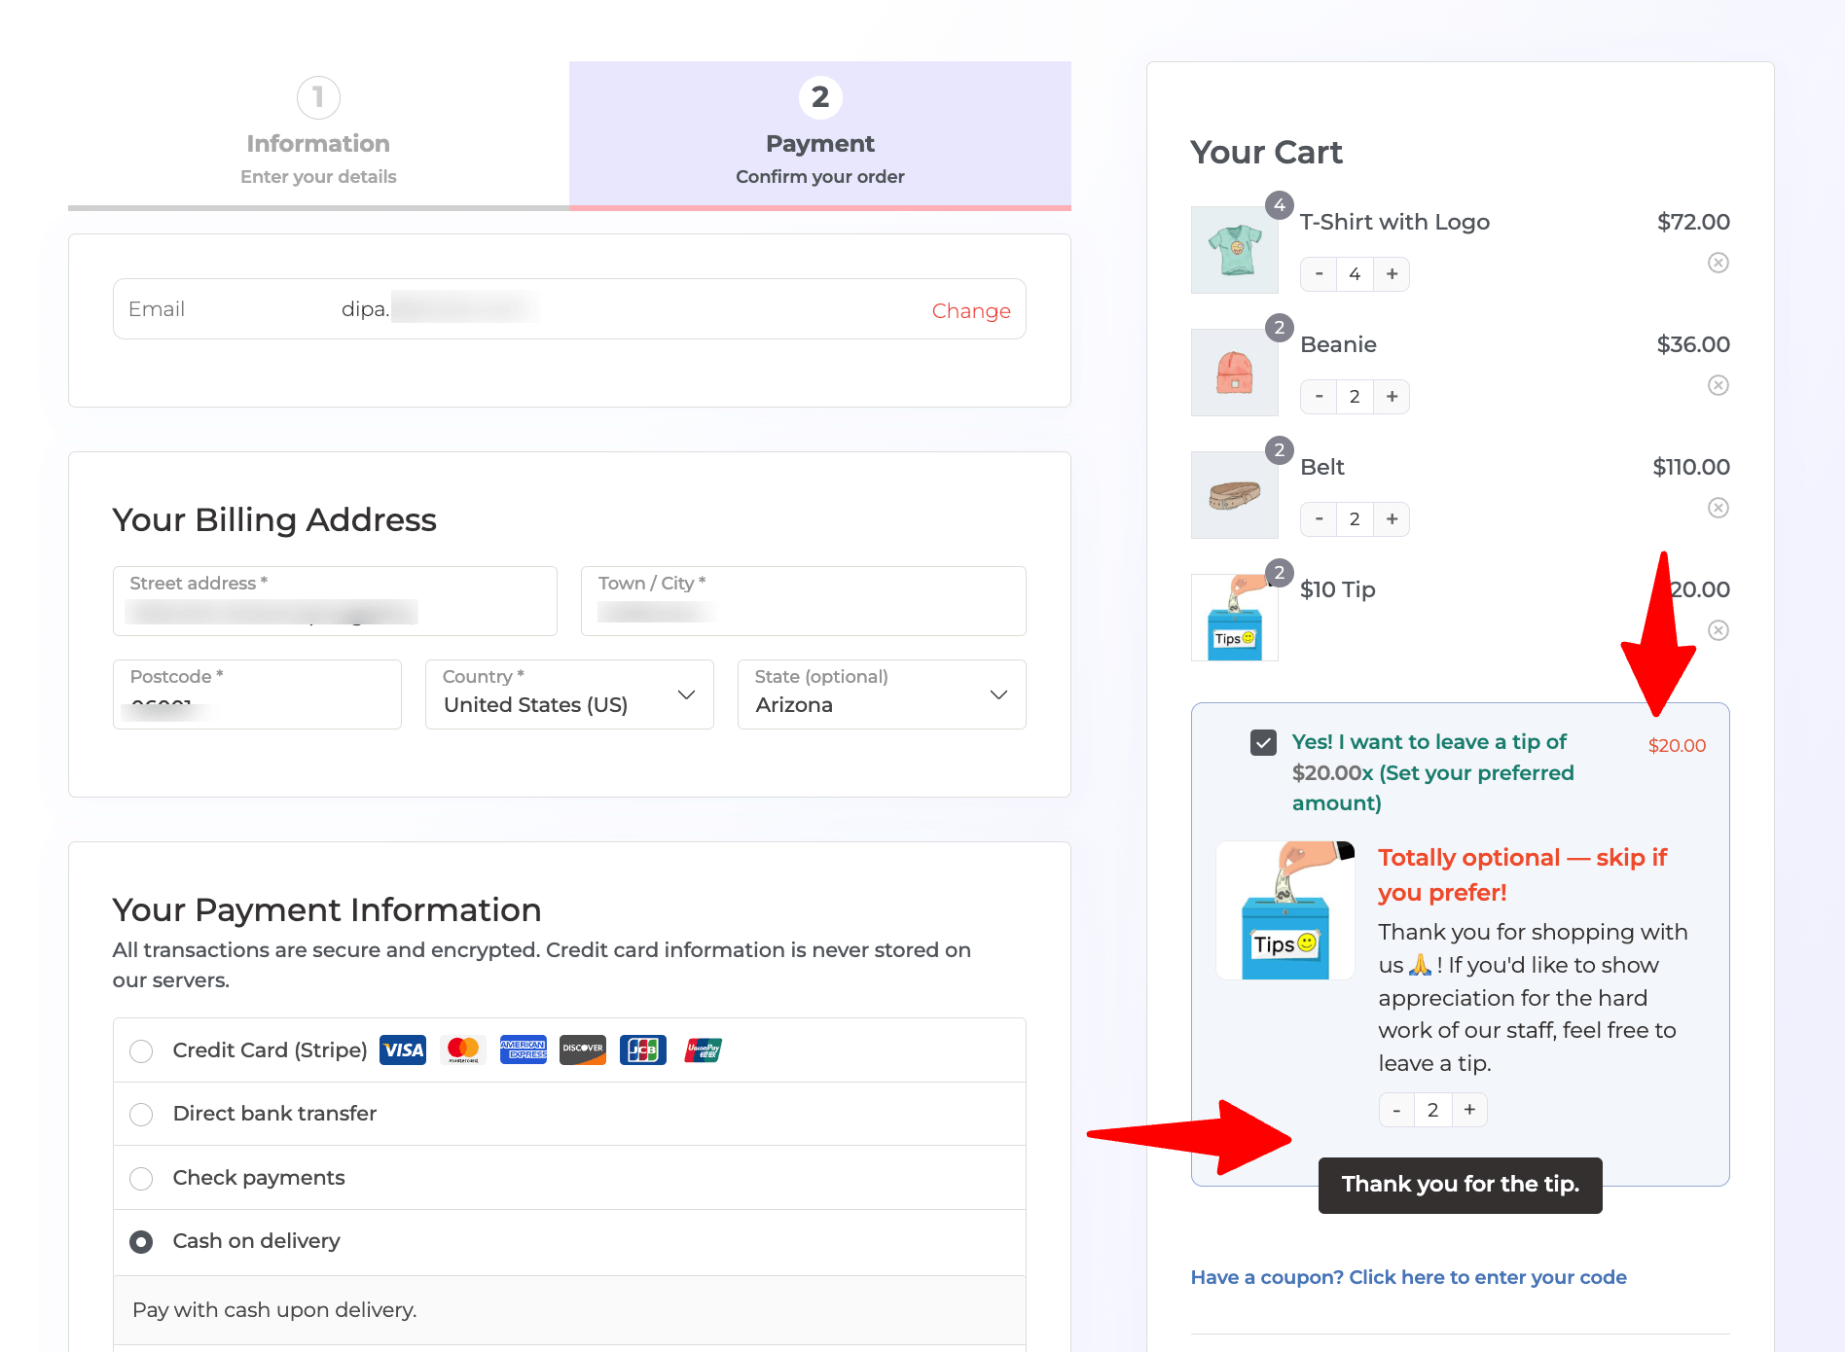The image size is (1845, 1352).
Task: Decrease tip quantity in tip box
Action: click(x=1396, y=1110)
